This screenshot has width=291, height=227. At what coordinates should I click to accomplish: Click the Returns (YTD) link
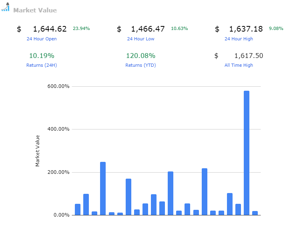(x=140, y=65)
